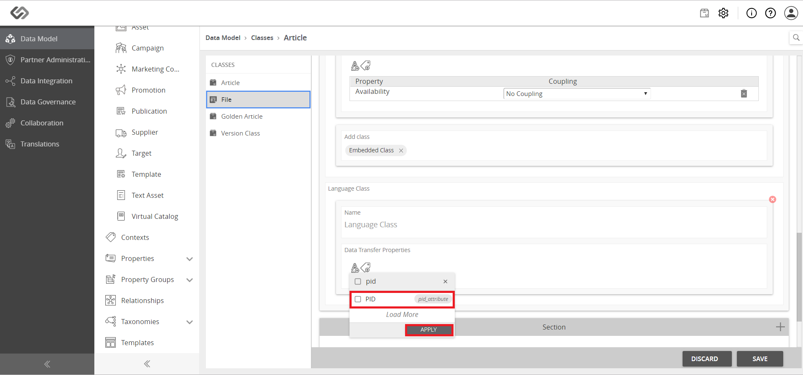This screenshot has height=375, width=803.
Task: Open Data Model in main sidebar
Action: click(47, 39)
